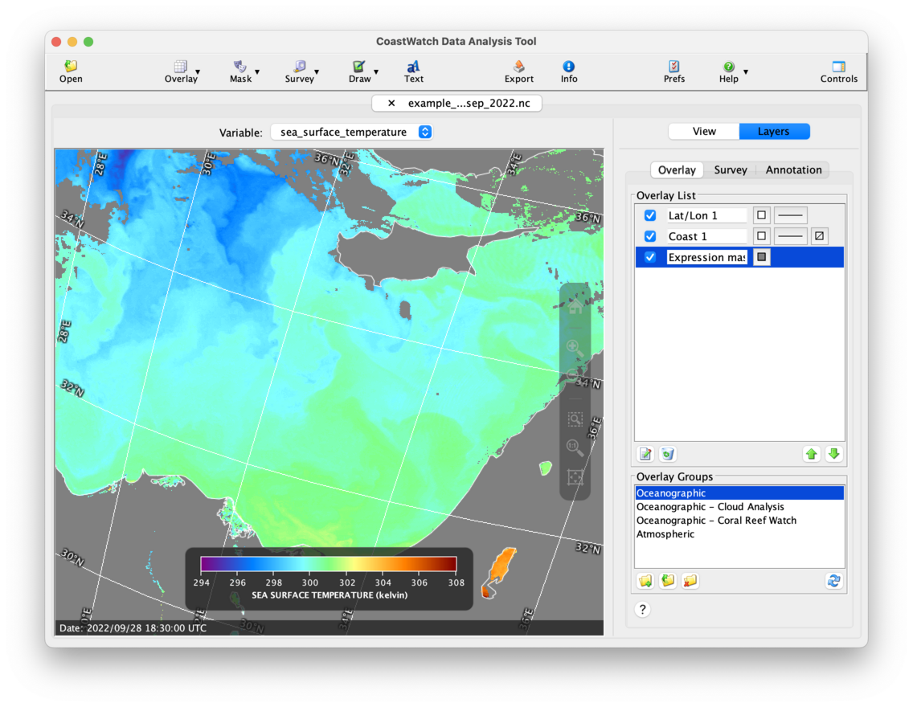Move the overlay up with green arrow
Viewport: 913px width, 707px height.
tap(812, 455)
